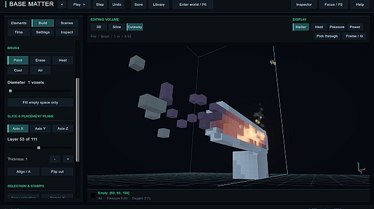Select the Erase brush mode
The height and width of the screenshot is (209, 374).
[40, 60]
